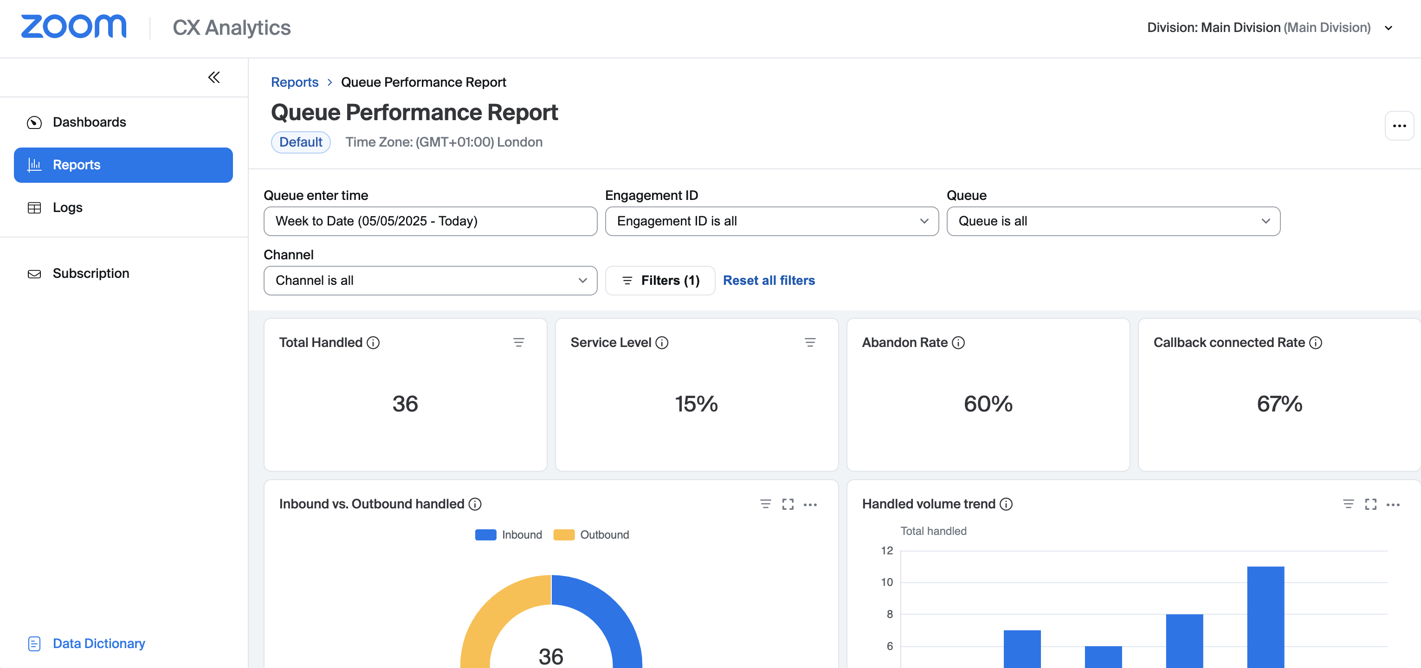Go to Dashboards in sidebar
Screen dimensions: 1421x668
89,122
